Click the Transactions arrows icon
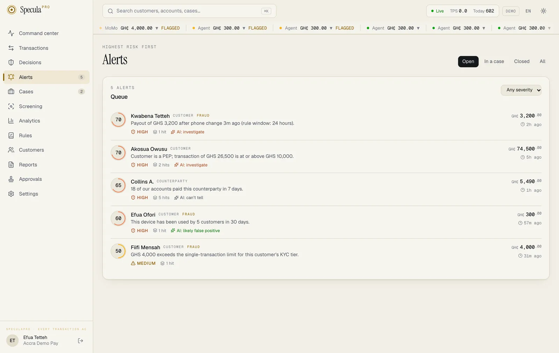Viewport: 559px width, 353px height. click(11, 48)
